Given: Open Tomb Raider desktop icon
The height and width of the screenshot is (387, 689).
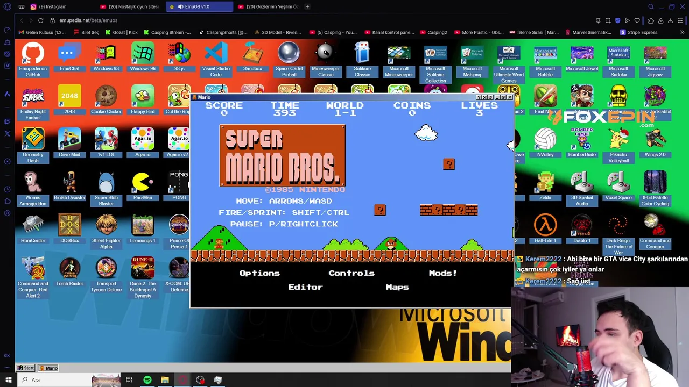Looking at the screenshot, I should pyautogui.click(x=69, y=272).
